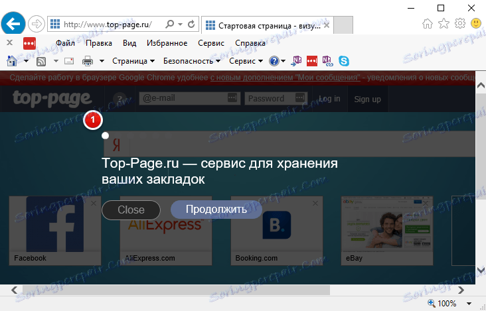The image size is (486, 311).
Task: Click the smiley feedback icon
Action: tap(476, 23)
